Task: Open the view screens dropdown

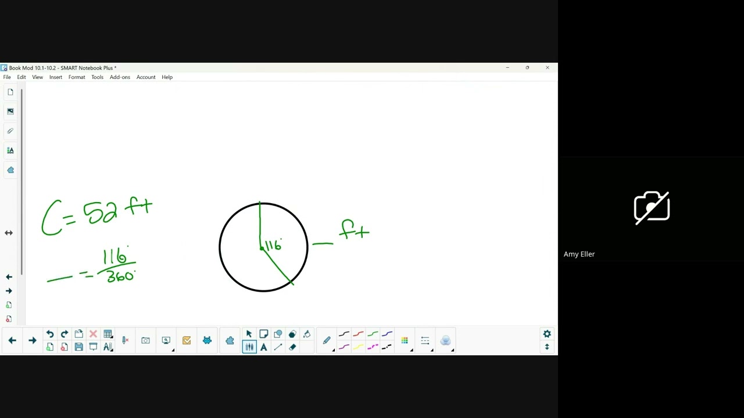Action: 166,340
